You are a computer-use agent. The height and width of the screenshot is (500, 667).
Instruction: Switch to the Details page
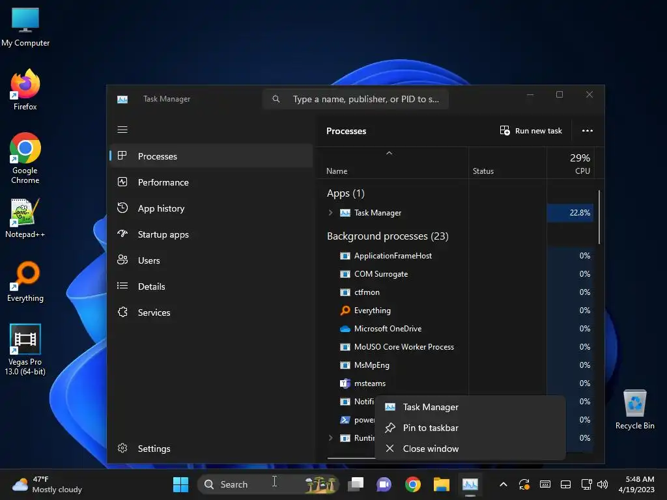click(x=212, y=286)
